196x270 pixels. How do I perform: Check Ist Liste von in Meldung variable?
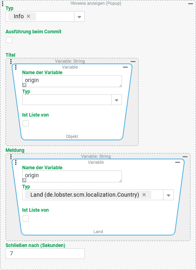(x=26, y=218)
